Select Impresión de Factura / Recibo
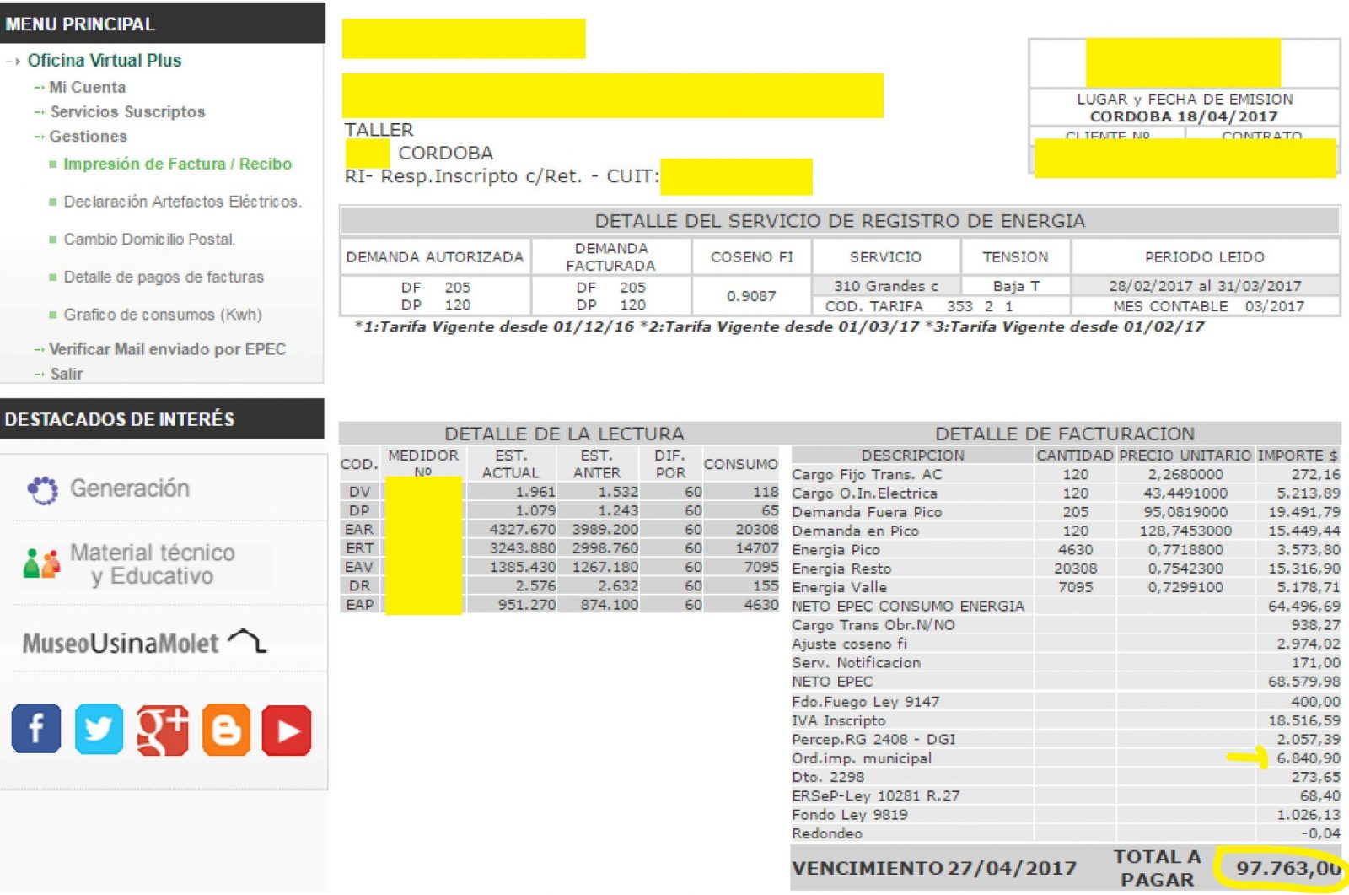This screenshot has width=1349, height=895. click(x=177, y=164)
